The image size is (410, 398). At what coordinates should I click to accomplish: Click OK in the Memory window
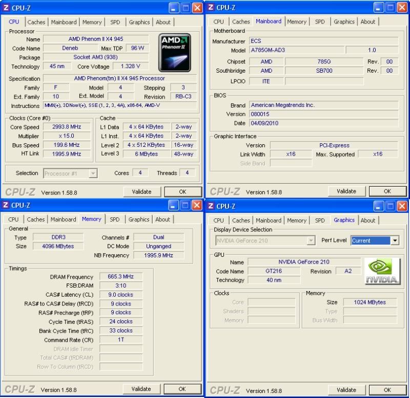tap(182, 389)
